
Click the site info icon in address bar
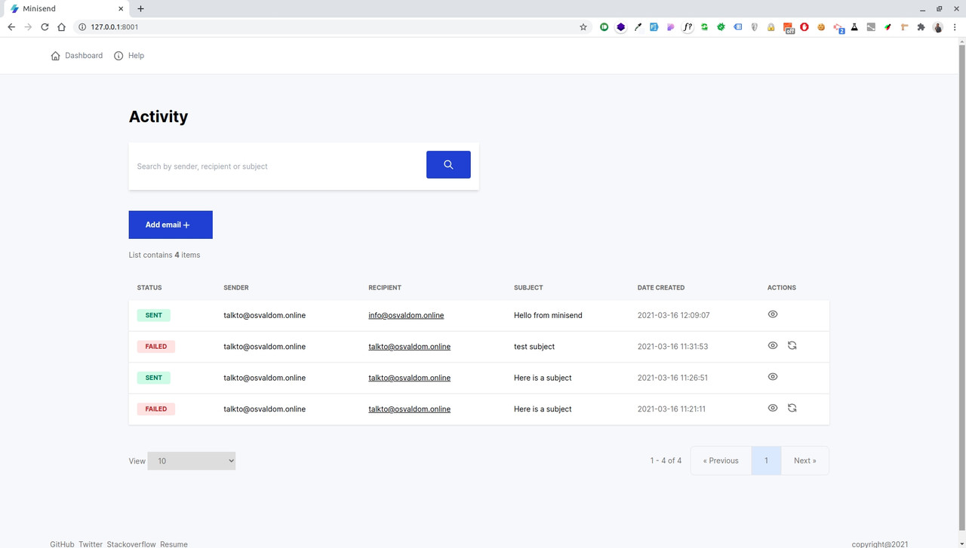click(x=82, y=27)
